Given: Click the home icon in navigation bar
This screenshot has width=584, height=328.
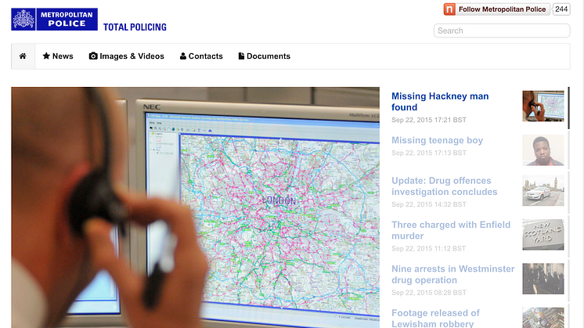Looking at the screenshot, I should coord(23,56).
